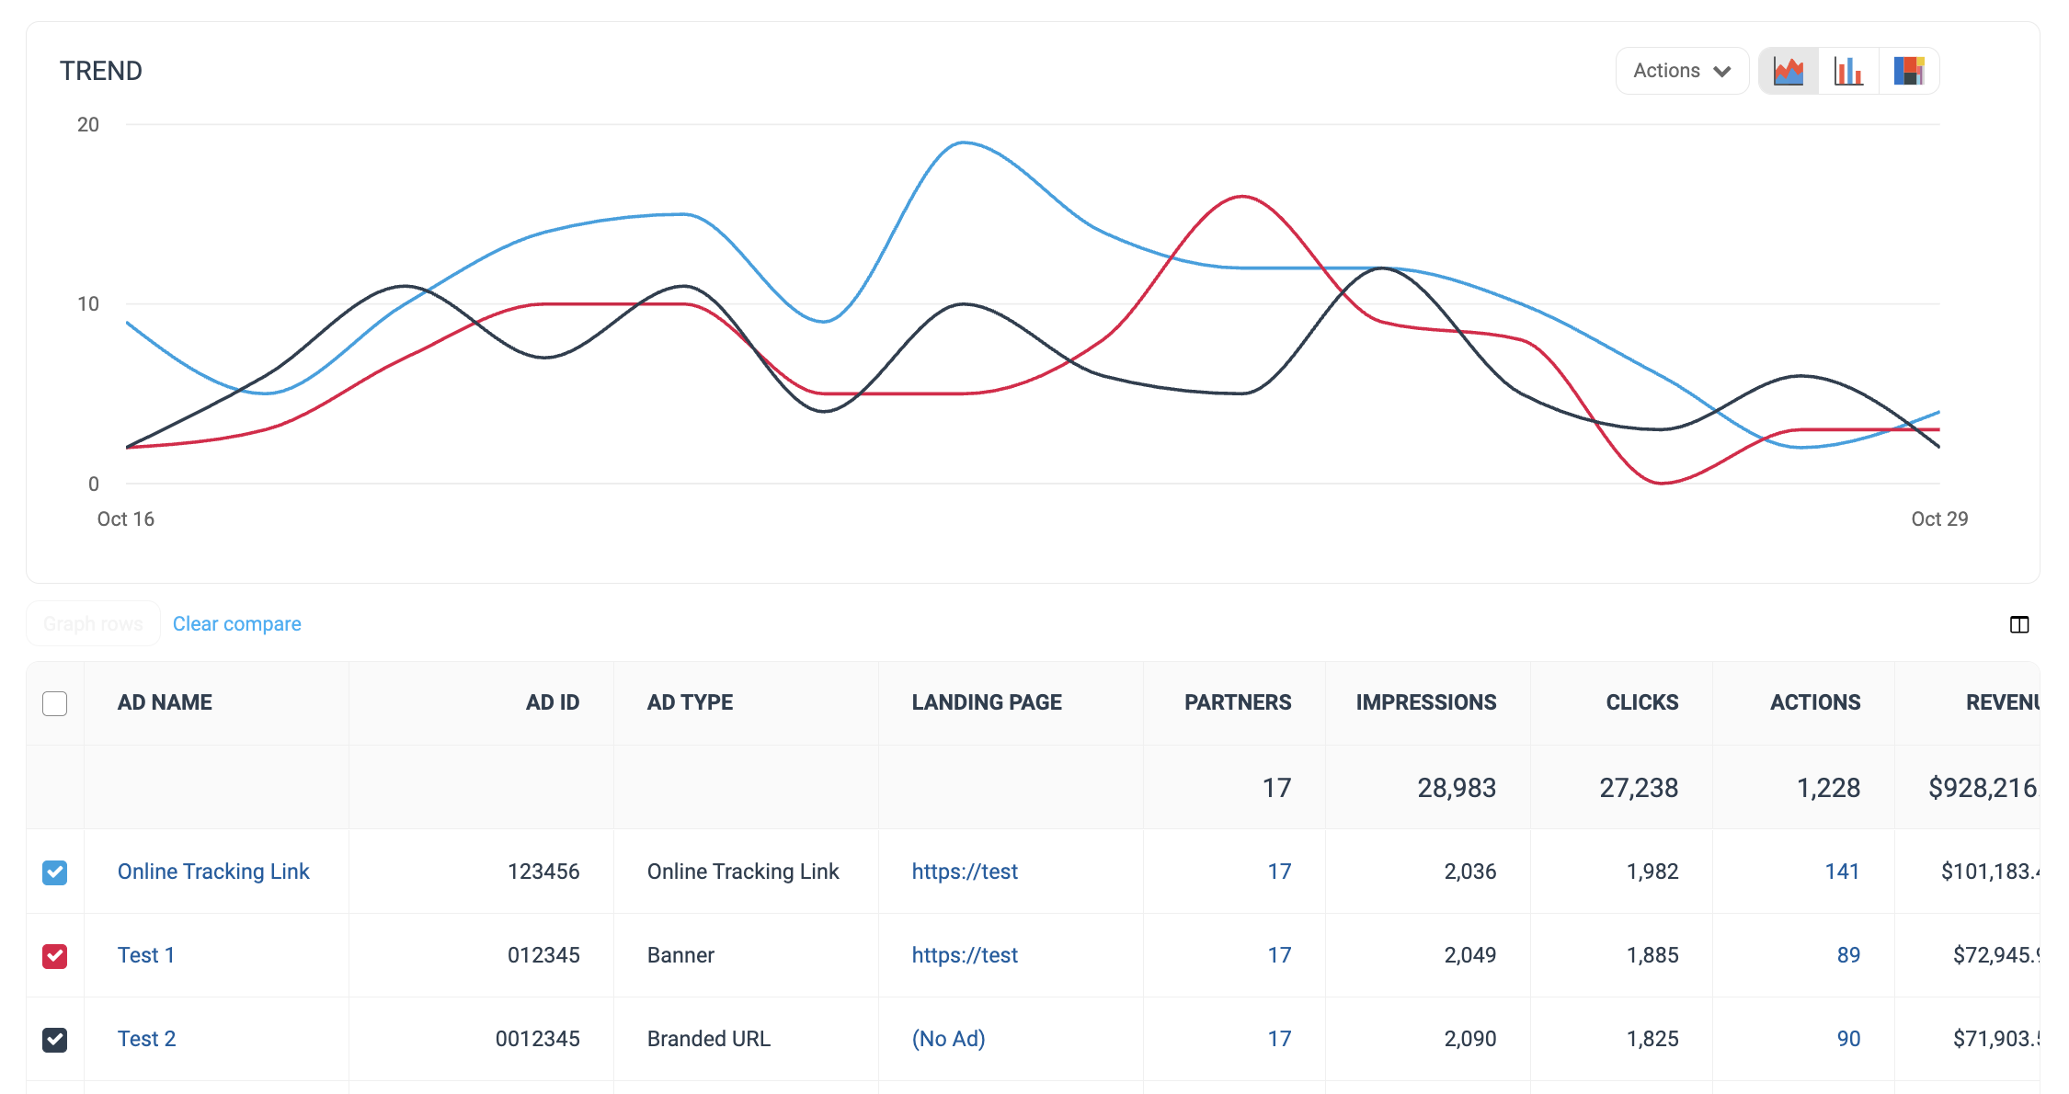Select total impressions value 28,983
This screenshot has height=1094, width=2069.
pyautogui.click(x=1457, y=788)
